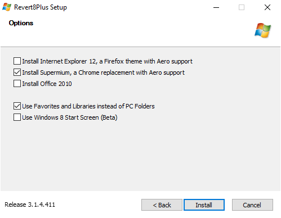Screen dimensions: 281x218
Task: Click the 'Chrome replacement with Aero support' label
Action: [x=131, y=72]
